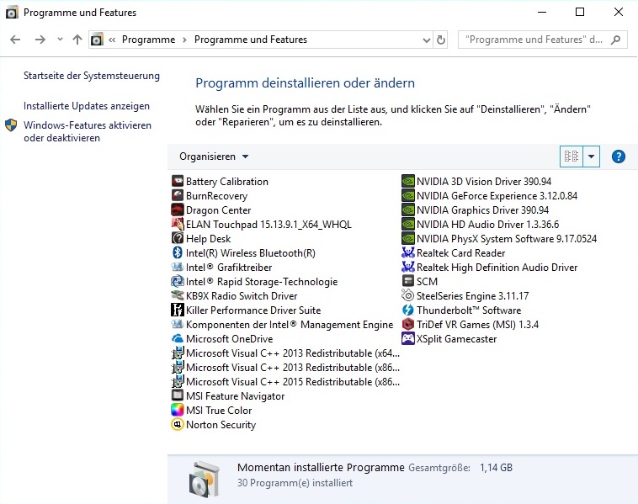Click the KB9X Radio Switch Driver icon
Screen dimensions: 638x504
178,295
